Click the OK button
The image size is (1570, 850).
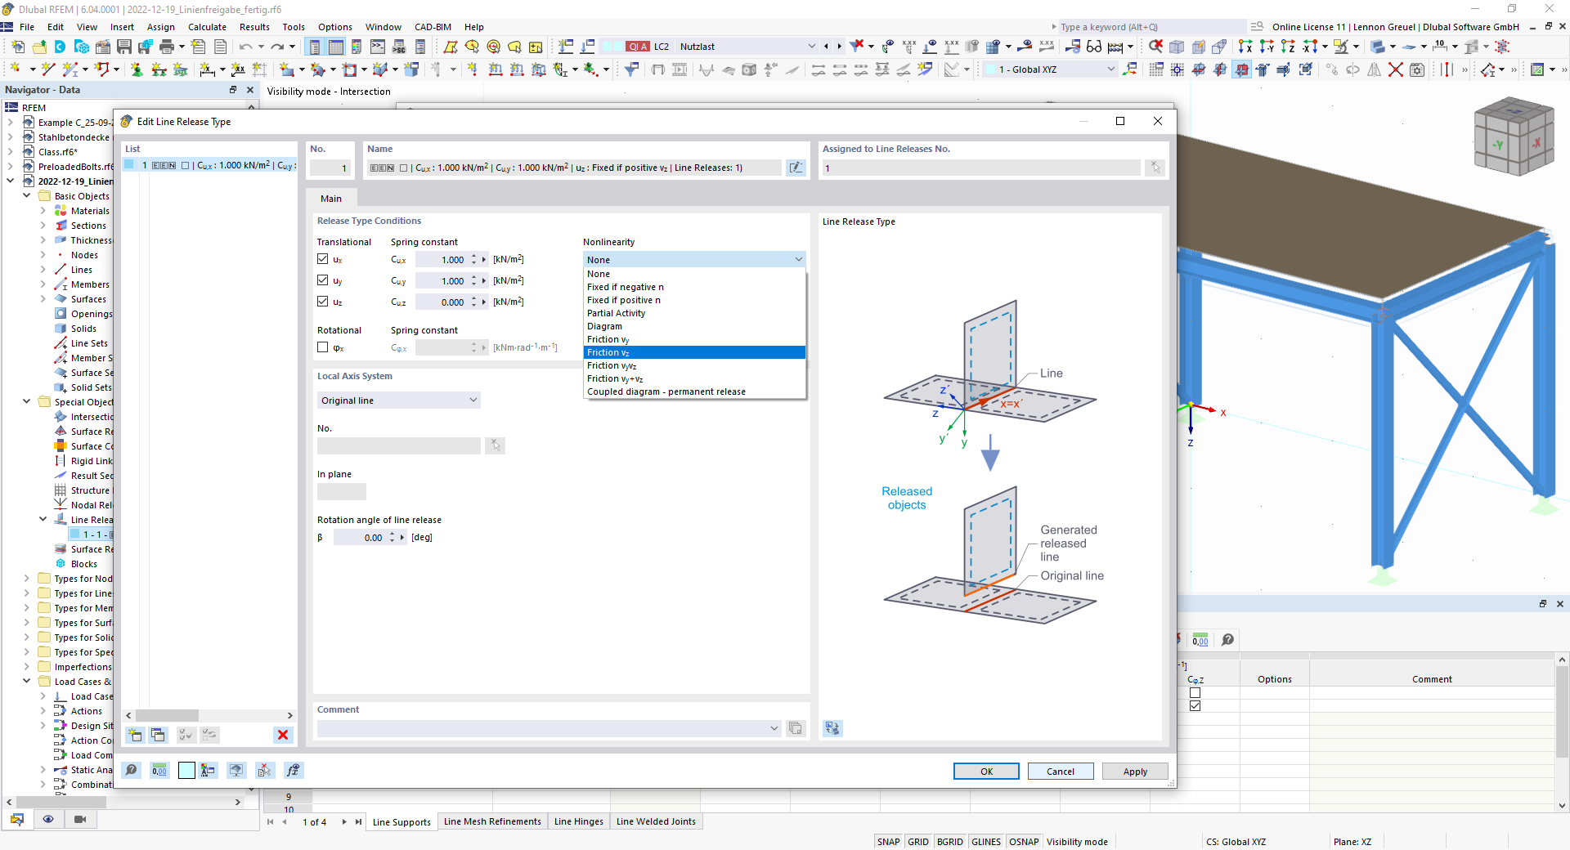point(986,772)
